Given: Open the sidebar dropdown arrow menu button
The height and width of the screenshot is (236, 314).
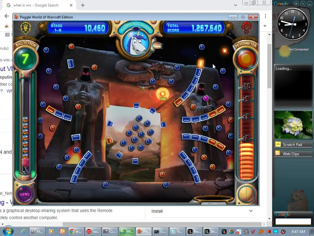Looking at the screenshot, I should pyautogui.click(x=303, y=4).
